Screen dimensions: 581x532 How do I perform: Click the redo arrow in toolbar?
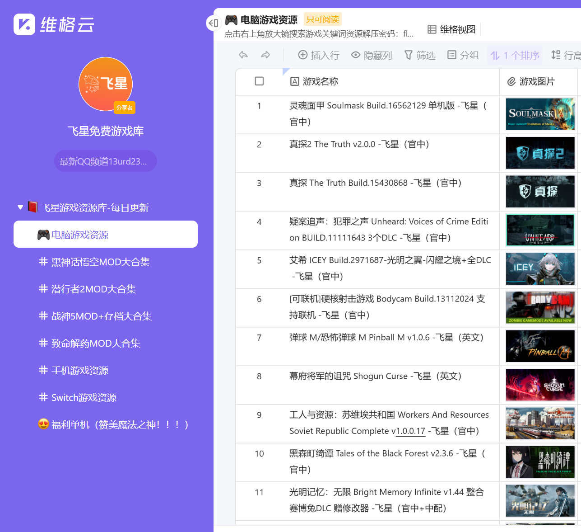point(265,55)
